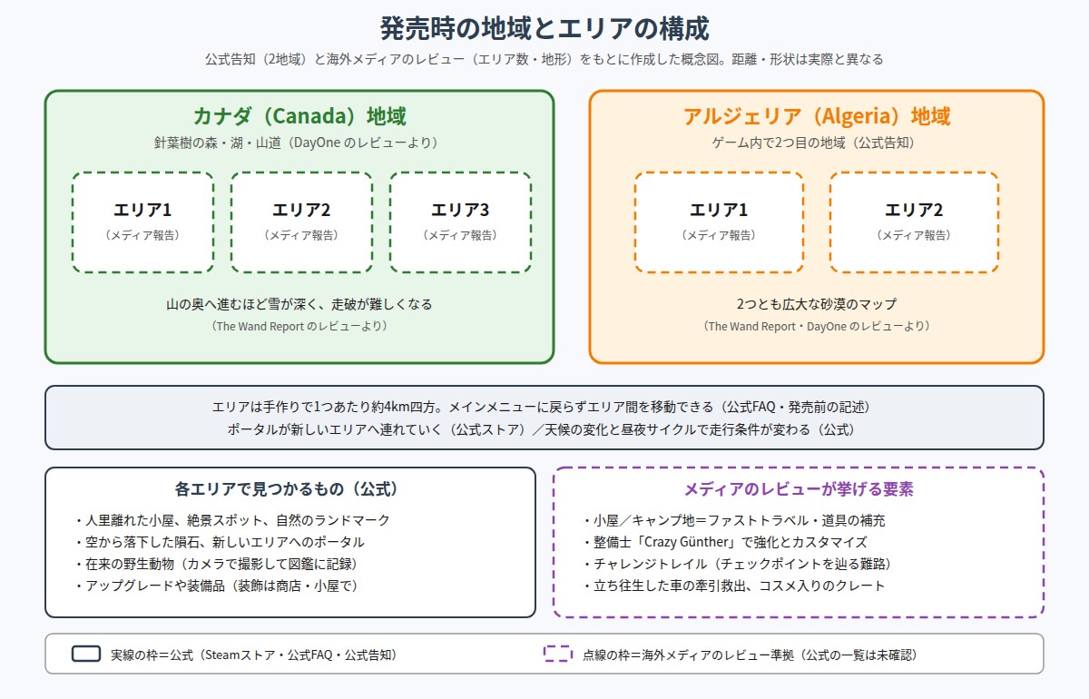This screenshot has width=1089, height=699.
Task: Click the Canada note （The Wand Report のレビューより）
Action: (x=299, y=326)
